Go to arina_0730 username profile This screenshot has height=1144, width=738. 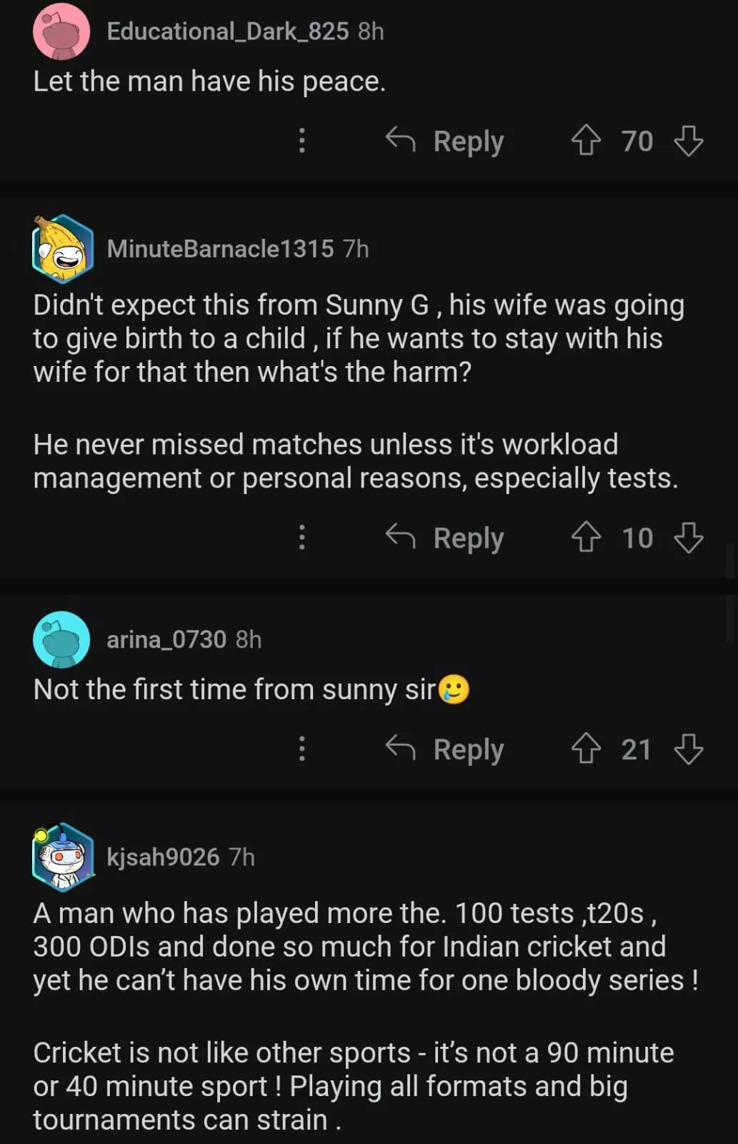click(x=166, y=639)
